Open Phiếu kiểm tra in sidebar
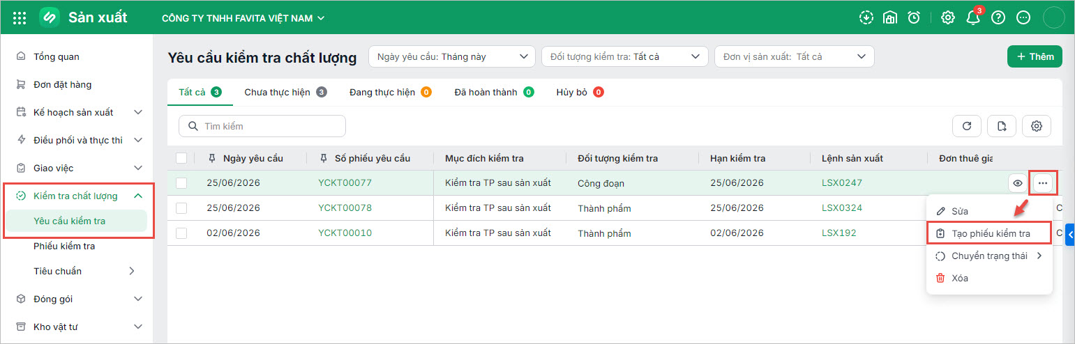The width and height of the screenshot is (1075, 344). pyautogui.click(x=64, y=246)
